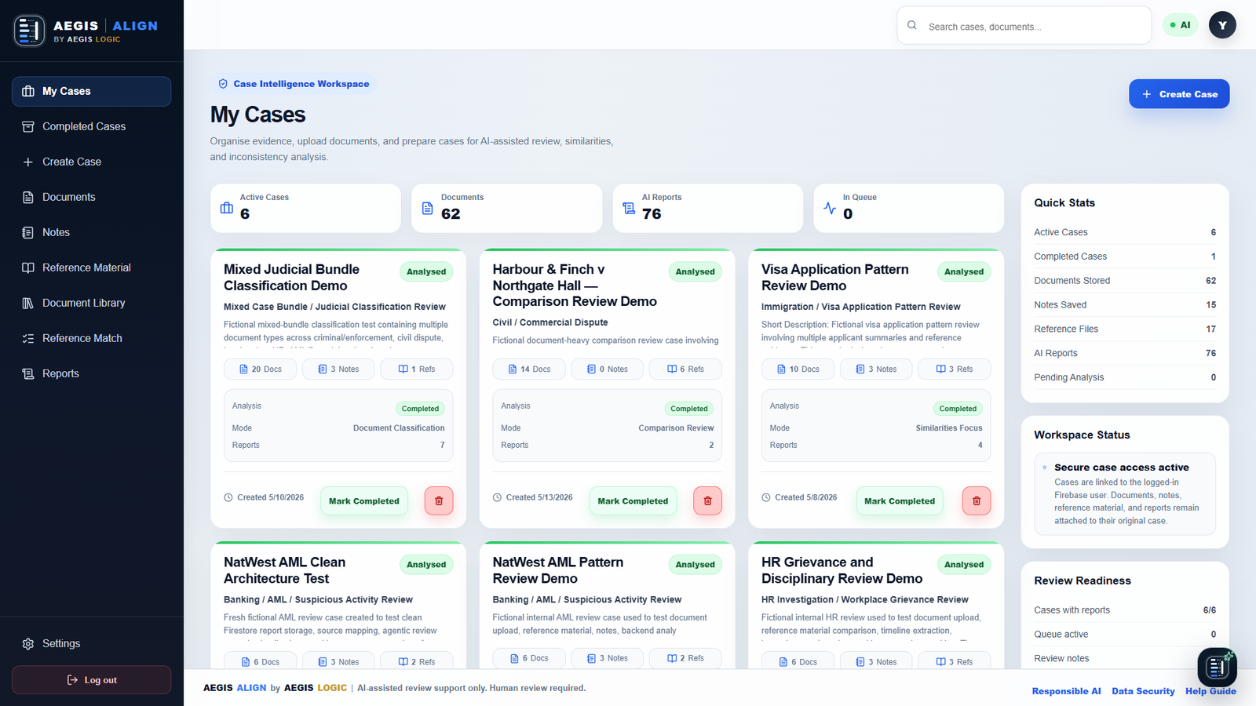Click Document Classification mode value
1256x706 pixels.
[399, 428]
